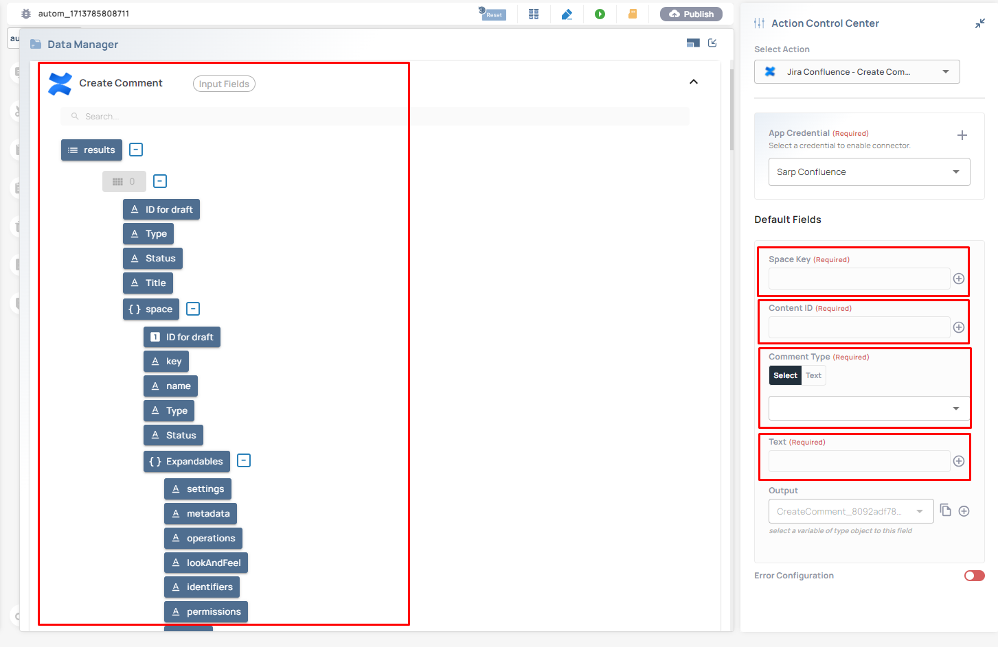Toggle the Error Configuration switch
This screenshot has width=998, height=647.
point(974,576)
